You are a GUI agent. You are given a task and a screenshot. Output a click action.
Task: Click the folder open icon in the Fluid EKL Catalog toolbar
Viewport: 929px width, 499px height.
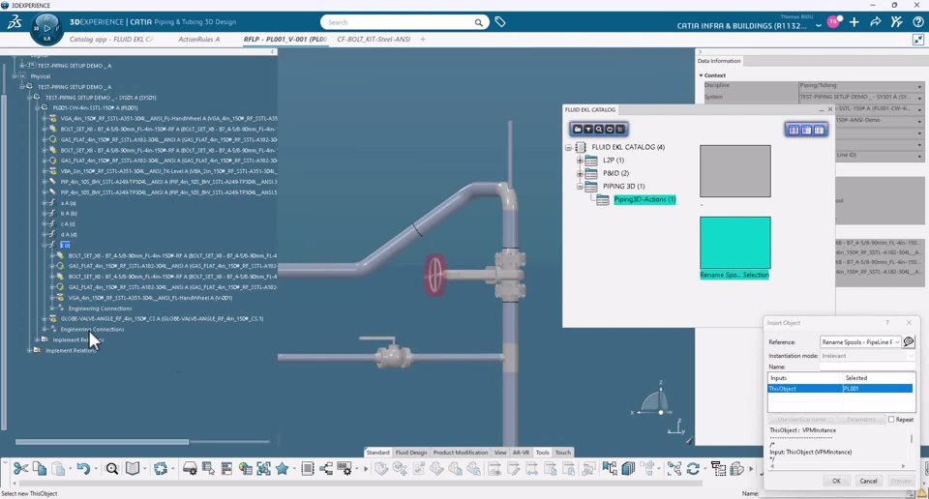[x=577, y=129]
